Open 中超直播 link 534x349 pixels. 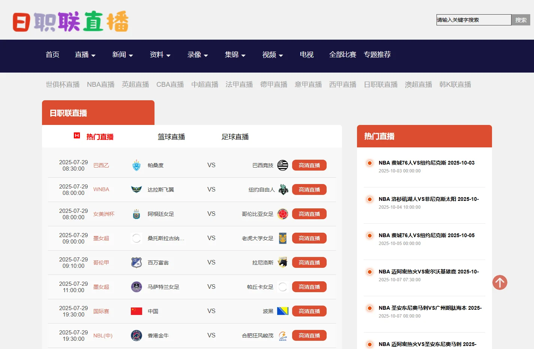pos(205,85)
